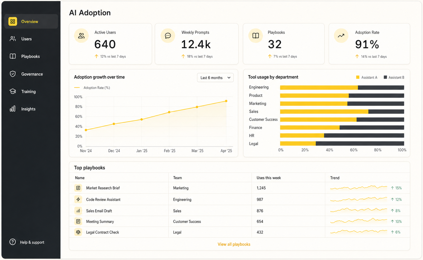Click the Training graduation cap icon
This screenshot has height=260, width=423.
coord(12,91)
